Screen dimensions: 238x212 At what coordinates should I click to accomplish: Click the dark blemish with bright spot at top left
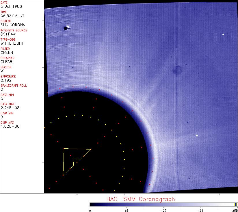pos(66,28)
